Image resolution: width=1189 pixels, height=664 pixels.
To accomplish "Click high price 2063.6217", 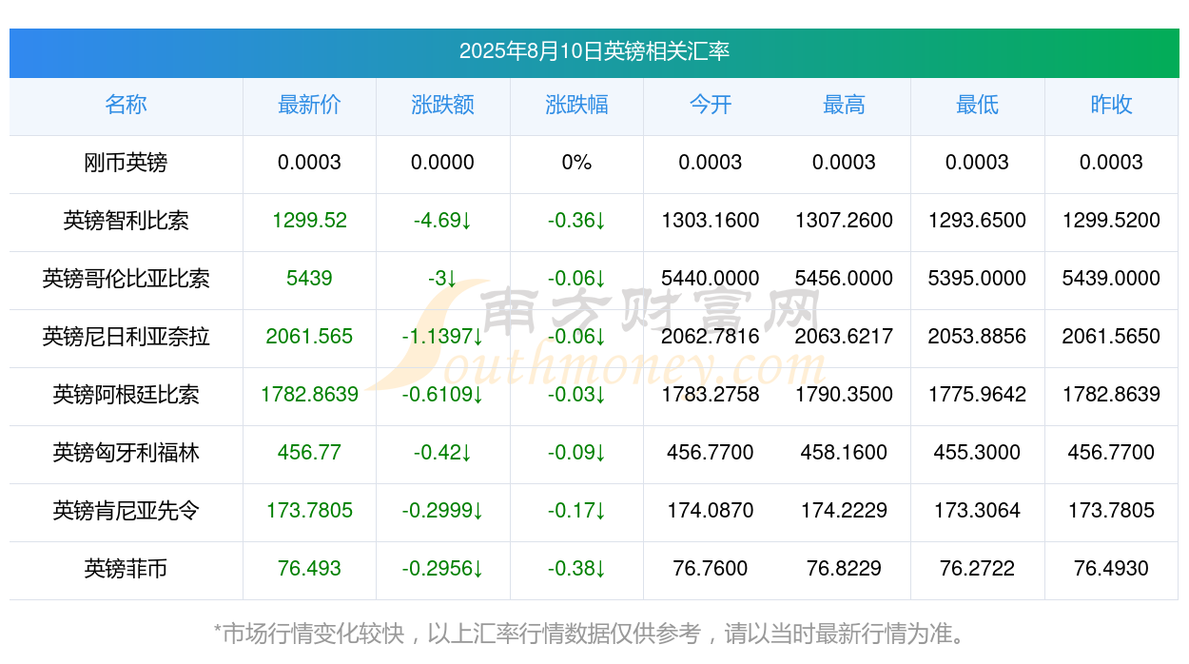I will coord(844,337).
